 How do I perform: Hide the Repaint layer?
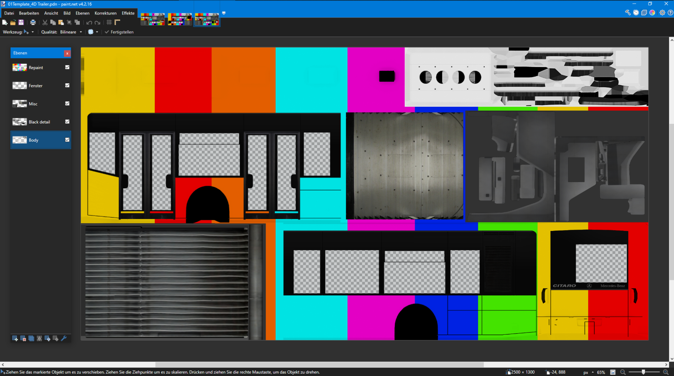pos(67,67)
